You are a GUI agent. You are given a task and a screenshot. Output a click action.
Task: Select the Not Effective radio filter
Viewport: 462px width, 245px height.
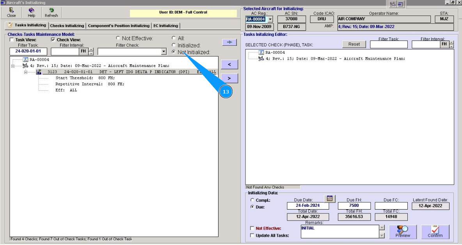coord(118,38)
